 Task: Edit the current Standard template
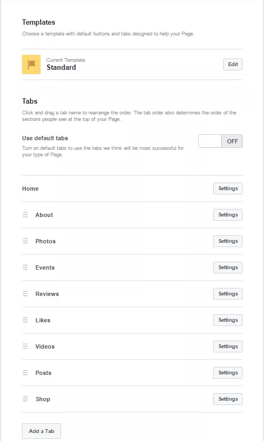[233, 64]
